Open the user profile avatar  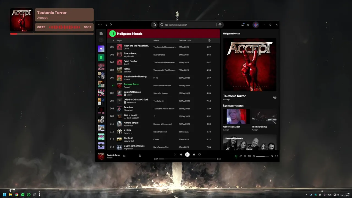(256, 25)
